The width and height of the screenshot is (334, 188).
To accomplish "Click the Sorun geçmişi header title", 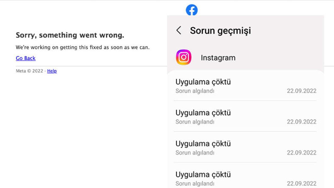I will click(220, 31).
